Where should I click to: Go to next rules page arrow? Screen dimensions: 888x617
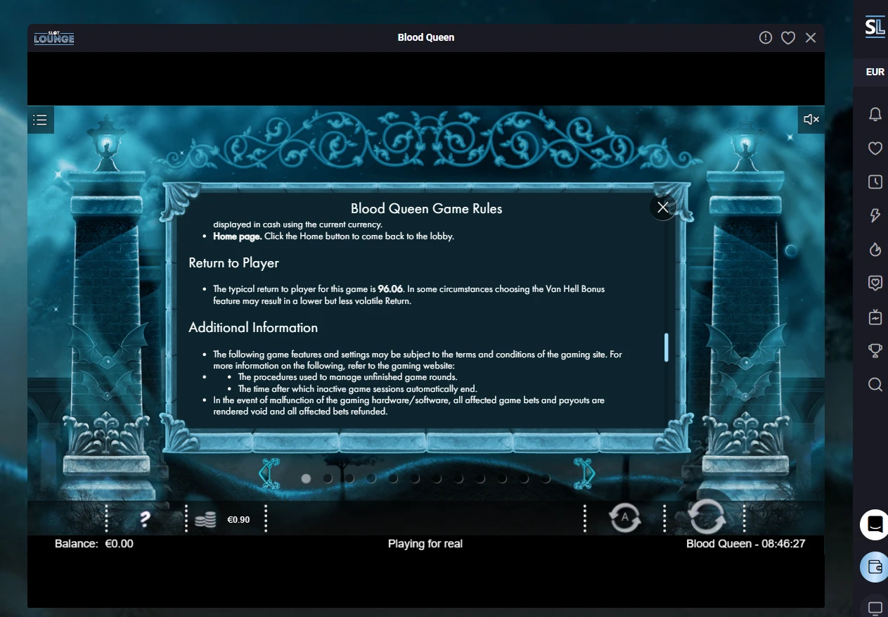pos(584,473)
